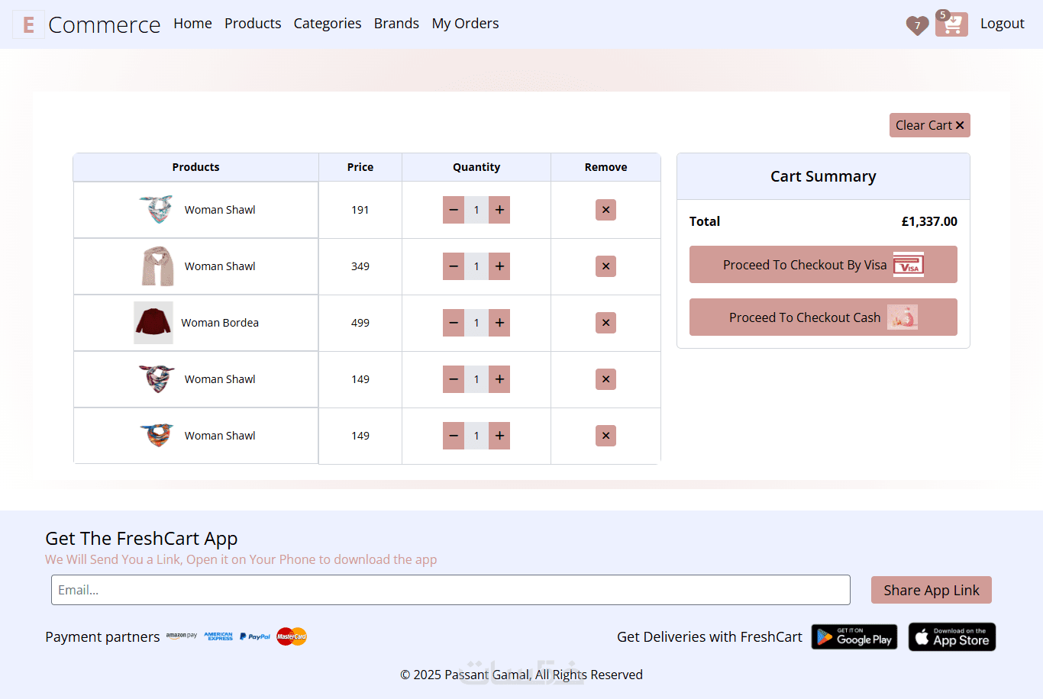The image size is (1043, 699).
Task: Decrease quantity of Woman Bordea
Action: pyautogui.click(x=454, y=323)
